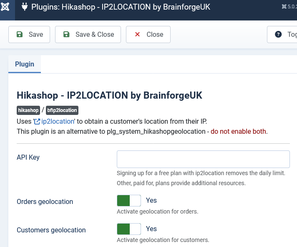Select the Plugin tab

point(25,64)
